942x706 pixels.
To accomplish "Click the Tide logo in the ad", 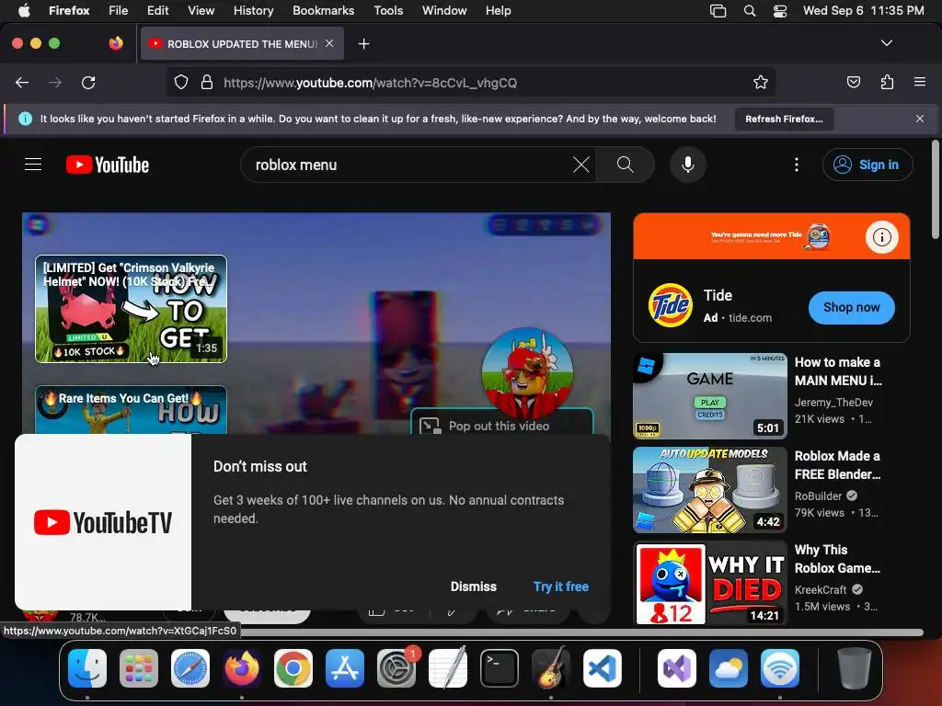I will point(670,305).
